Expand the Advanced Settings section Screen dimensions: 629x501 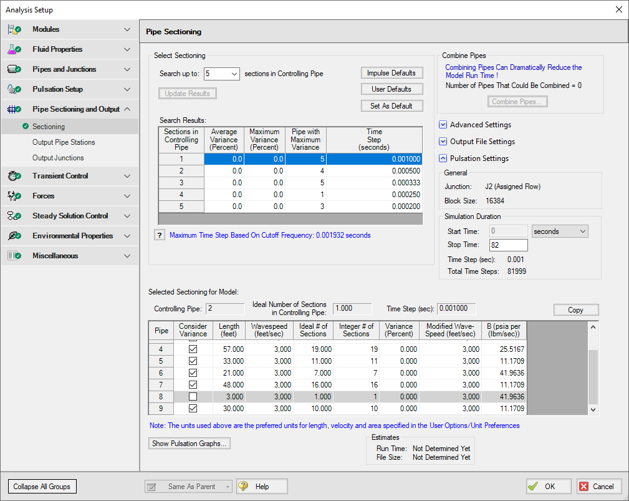click(443, 125)
